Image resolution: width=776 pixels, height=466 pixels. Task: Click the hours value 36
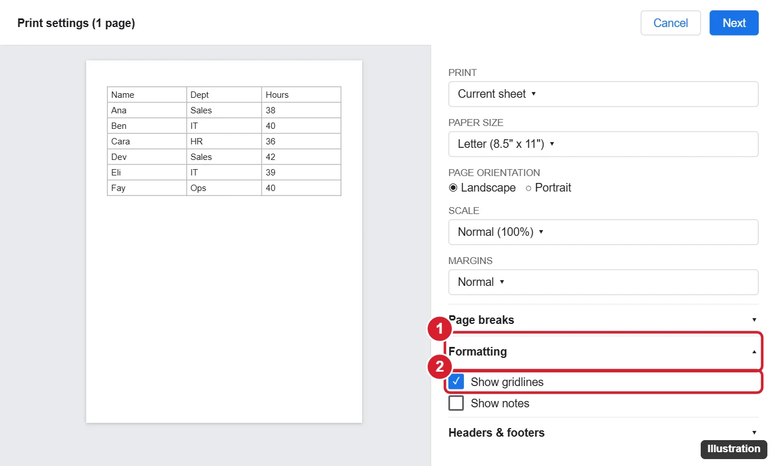click(x=301, y=142)
